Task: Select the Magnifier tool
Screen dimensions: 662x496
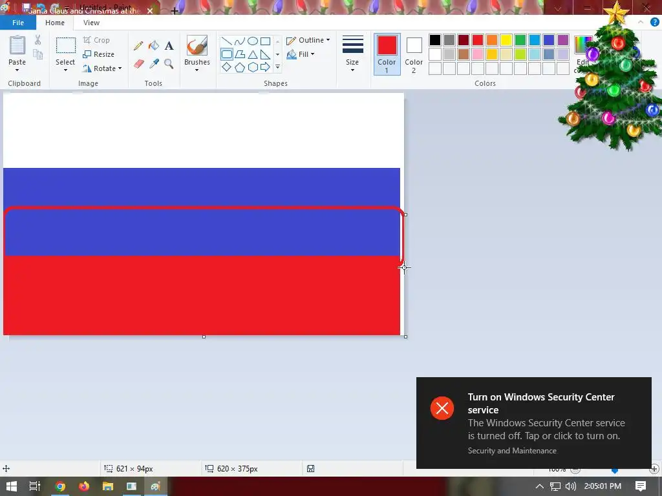Action: click(169, 64)
